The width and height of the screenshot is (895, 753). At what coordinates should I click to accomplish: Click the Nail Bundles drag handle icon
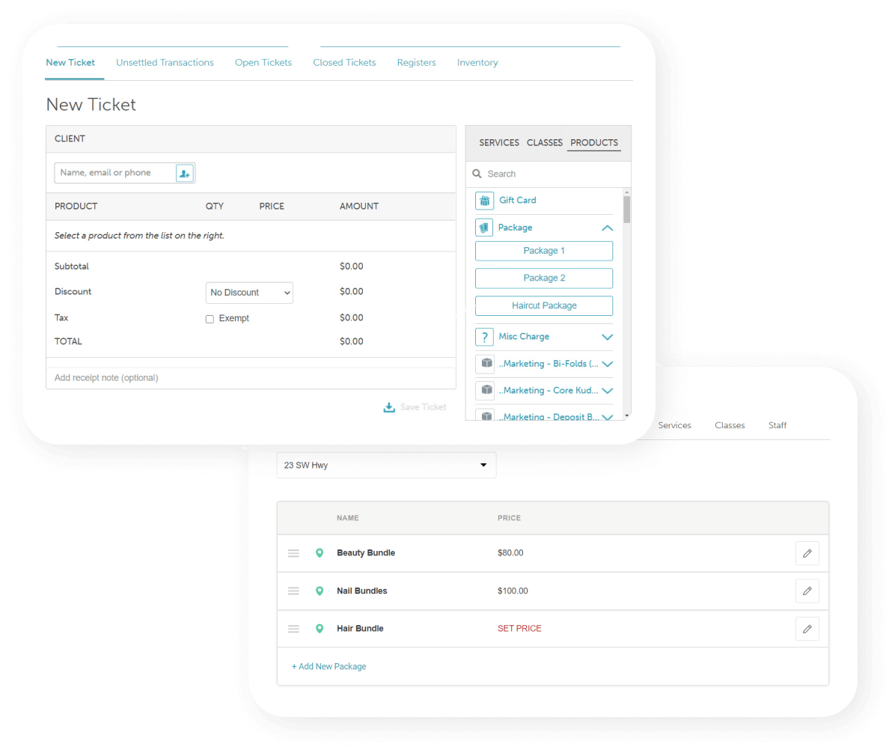[x=293, y=591]
